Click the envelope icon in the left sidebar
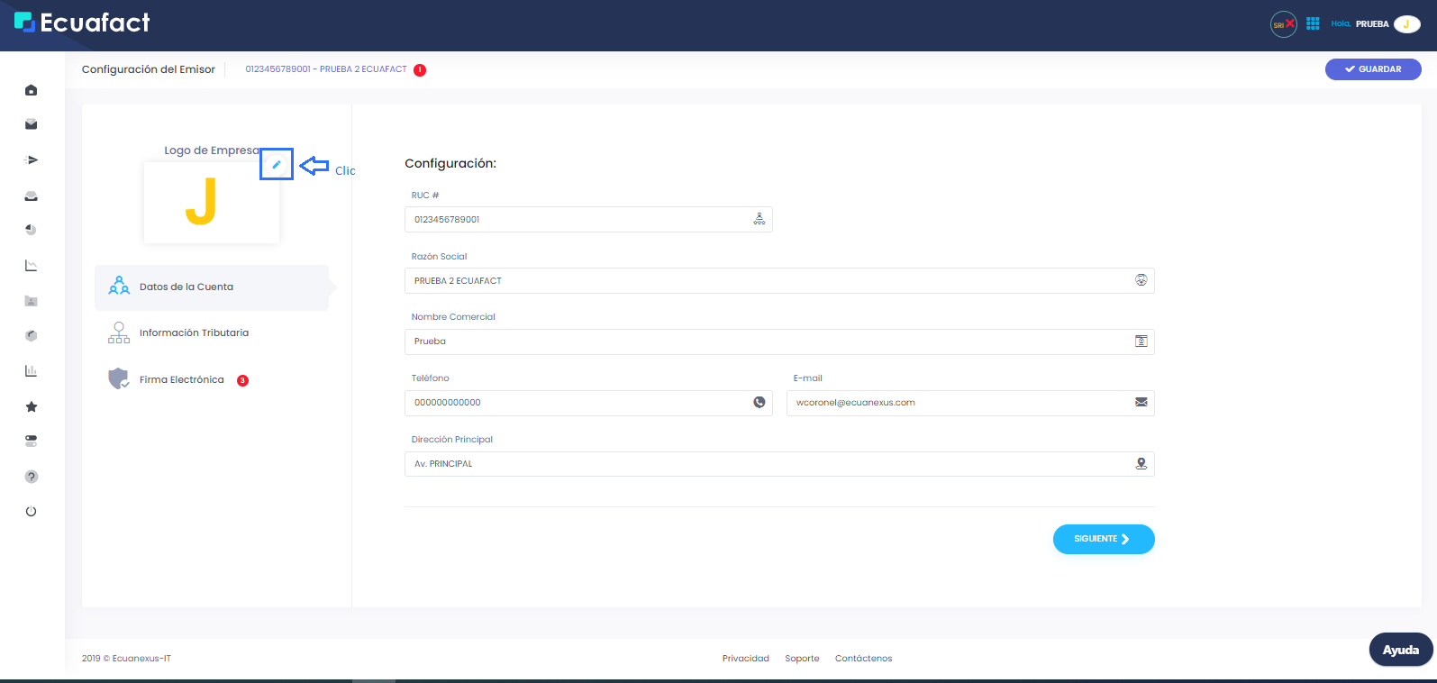1437x683 pixels. [x=32, y=124]
